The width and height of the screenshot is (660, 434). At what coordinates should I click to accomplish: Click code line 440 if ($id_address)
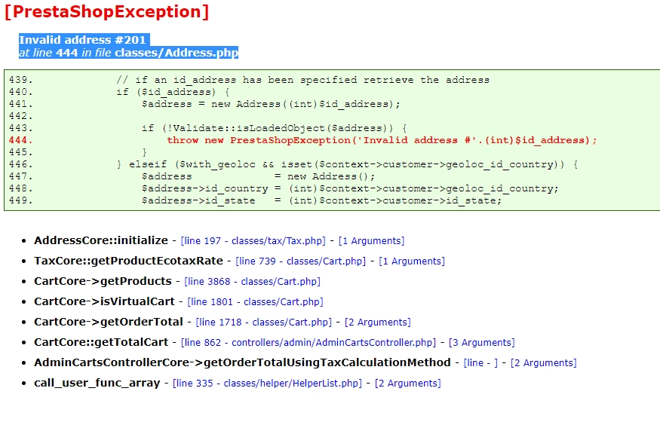click(x=173, y=92)
